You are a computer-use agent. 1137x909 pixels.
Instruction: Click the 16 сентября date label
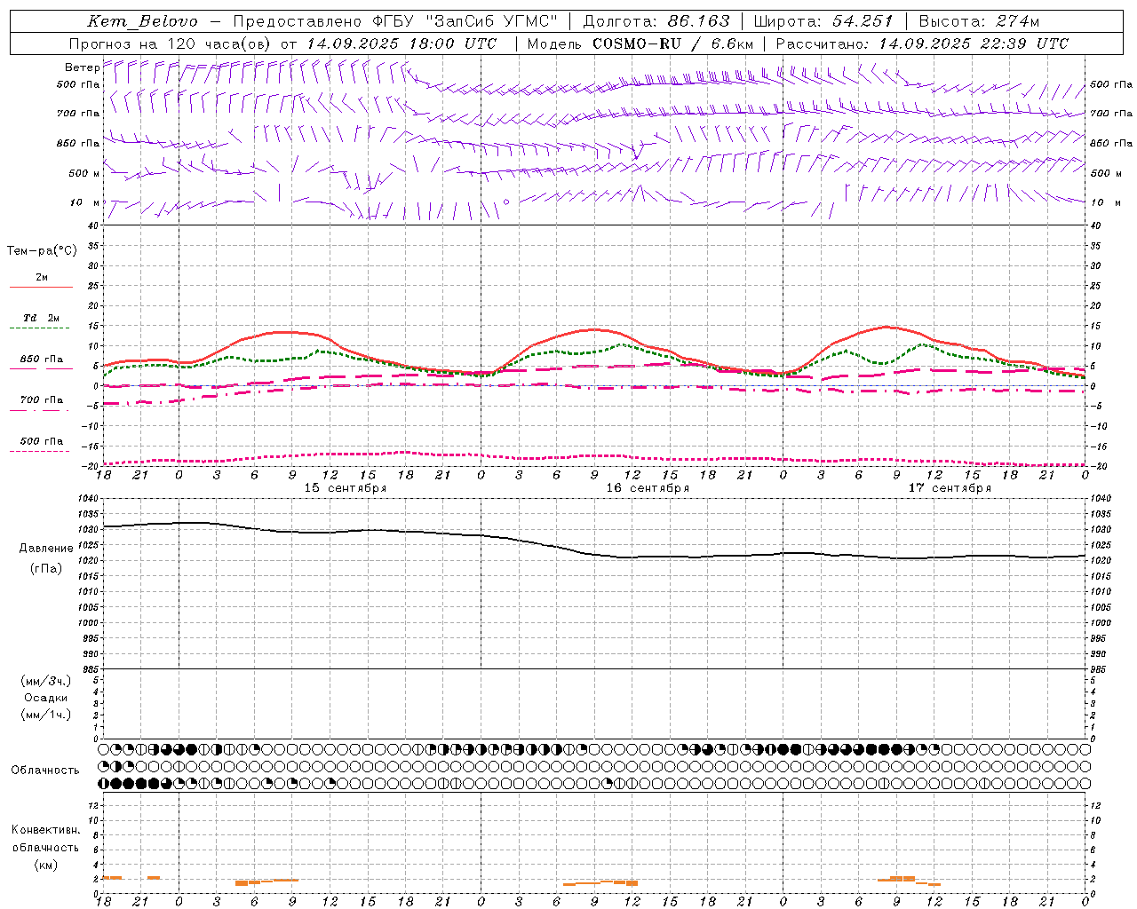(x=648, y=488)
